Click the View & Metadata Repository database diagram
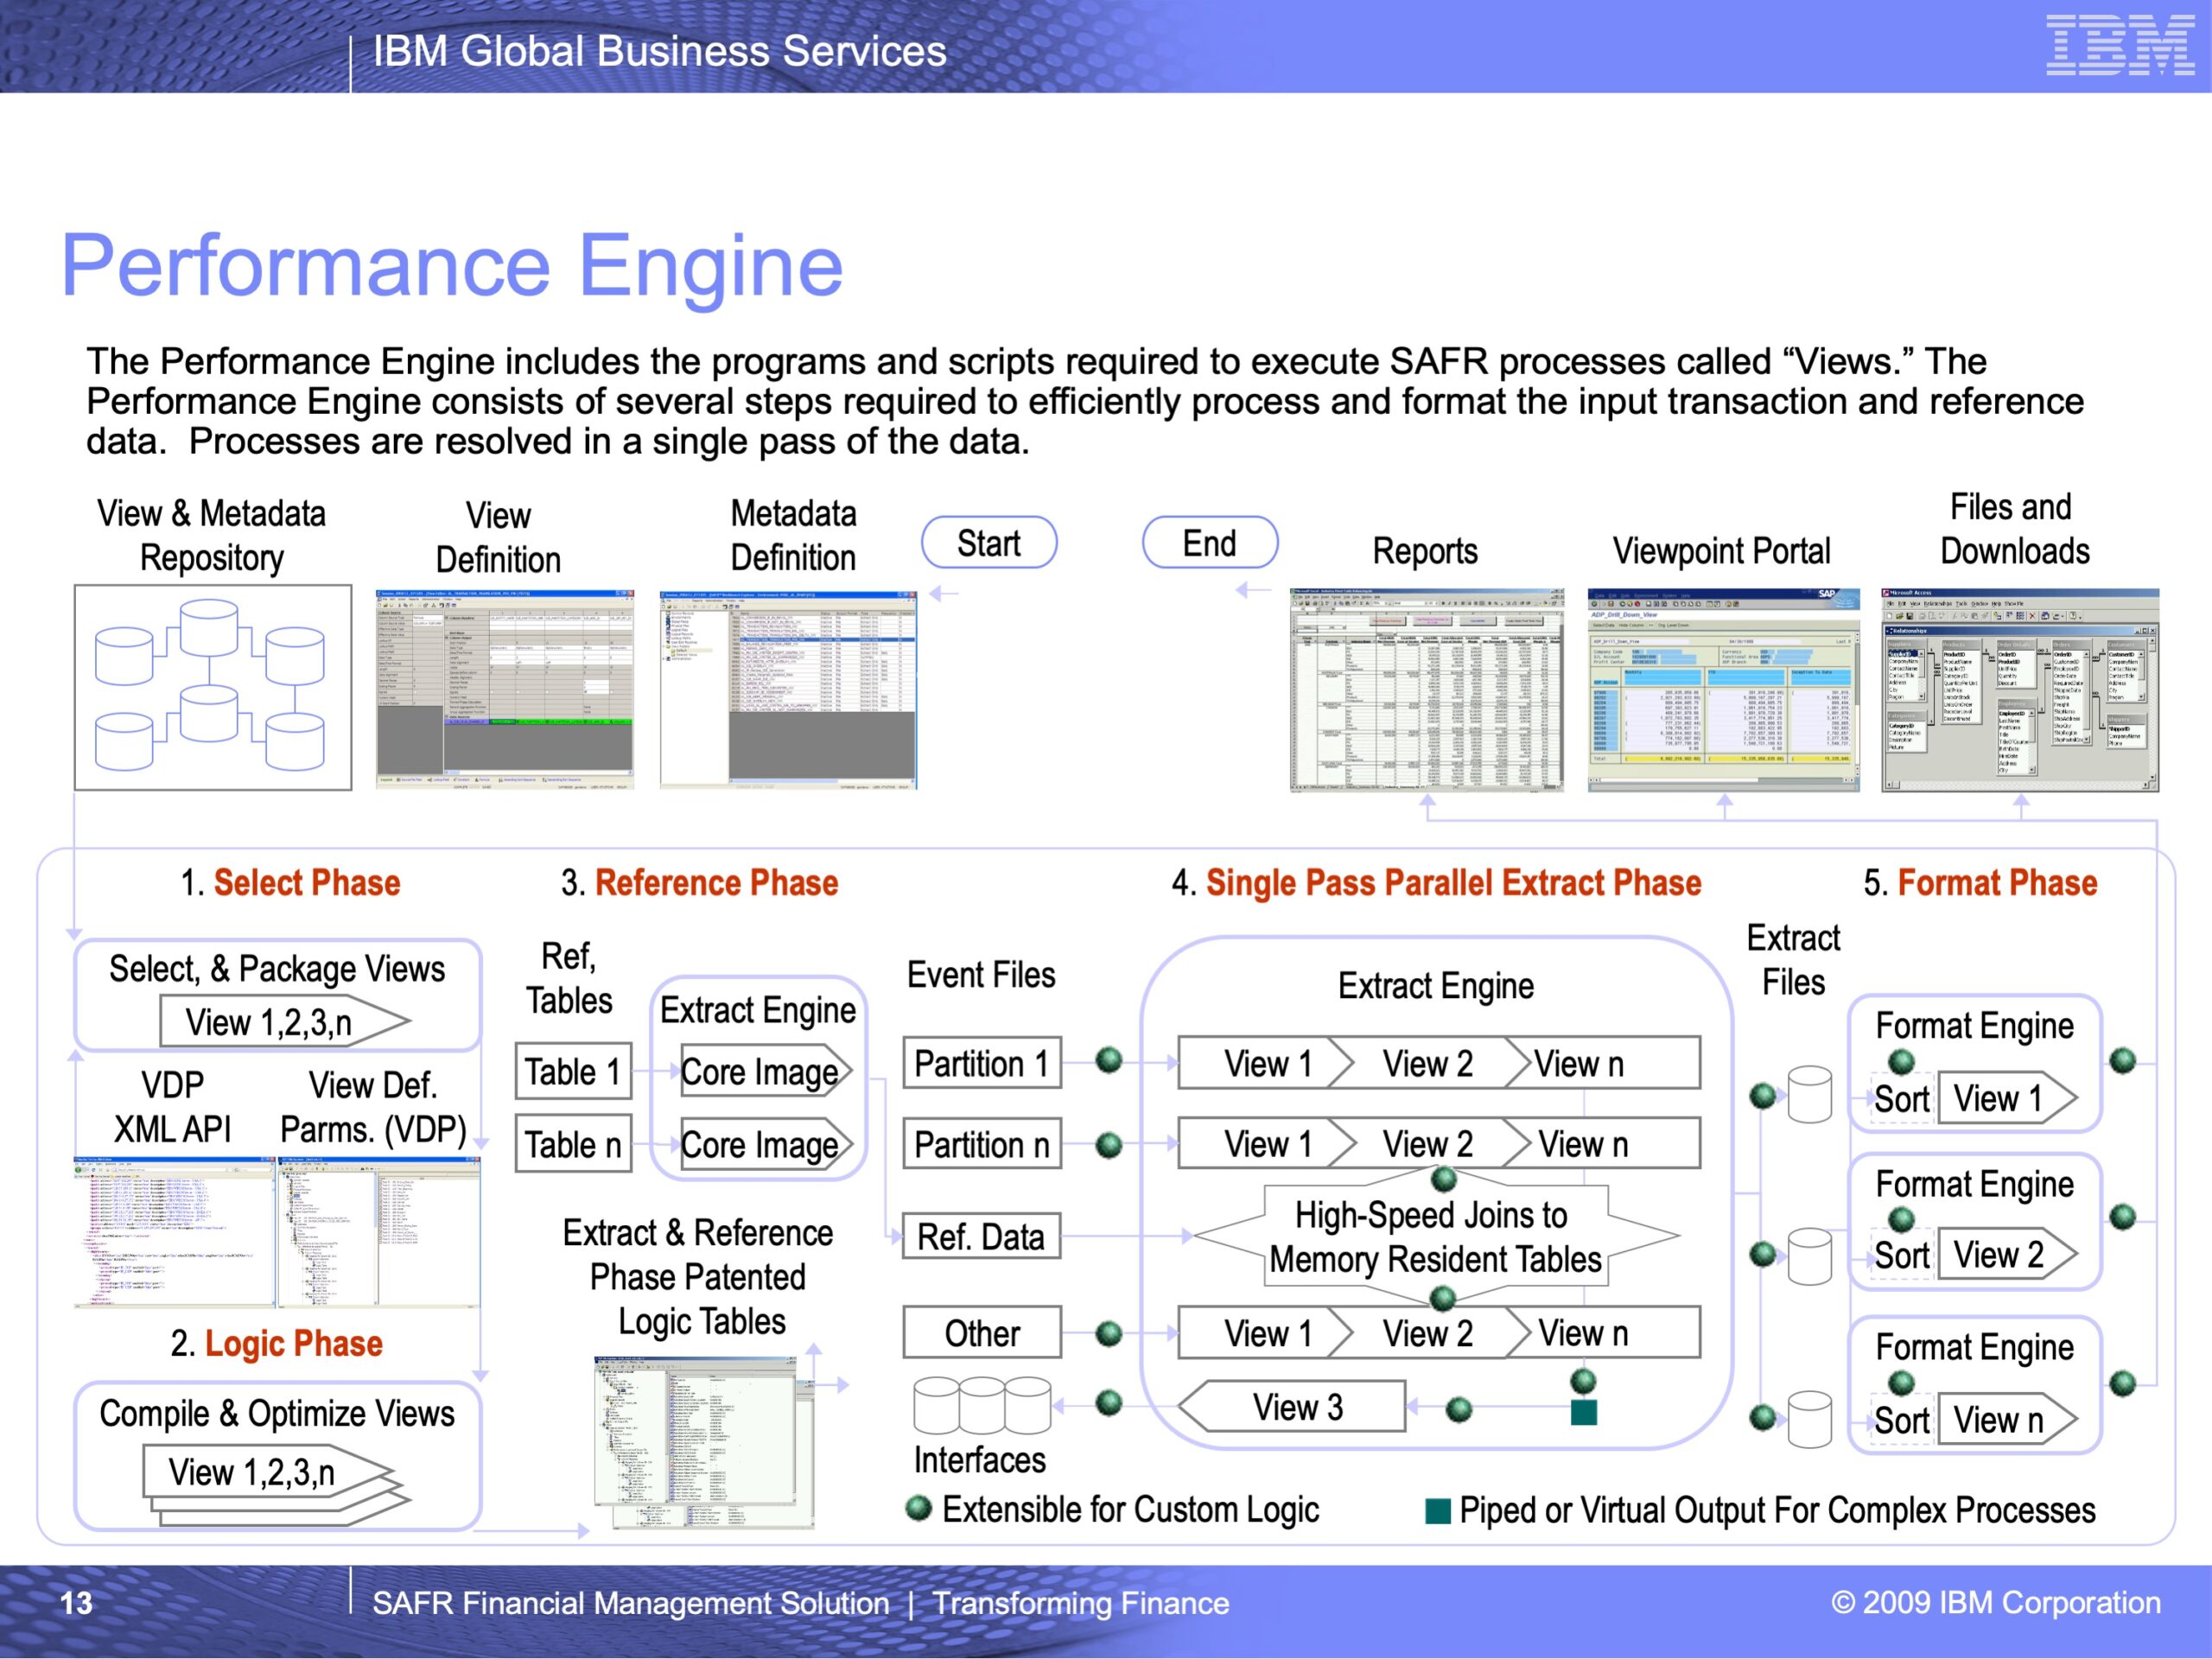 (213, 687)
